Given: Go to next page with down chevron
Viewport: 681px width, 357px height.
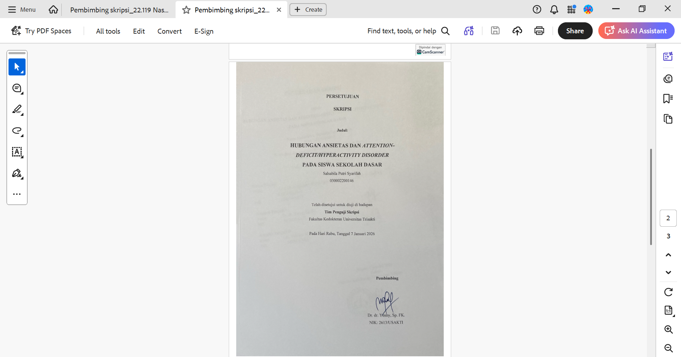Looking at the screenshot, I should [668, 272].
